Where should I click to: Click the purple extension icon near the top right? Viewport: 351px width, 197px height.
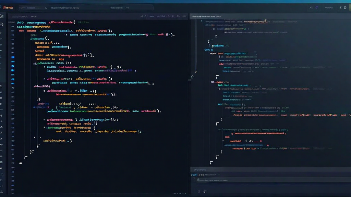coord(317,7)
